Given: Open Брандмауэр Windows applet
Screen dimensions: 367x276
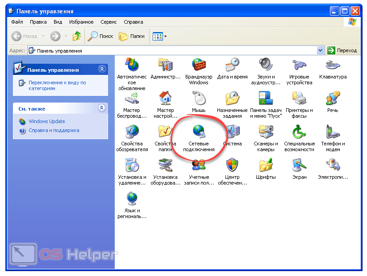Looking at the screenshot, I should pos(199,65).
